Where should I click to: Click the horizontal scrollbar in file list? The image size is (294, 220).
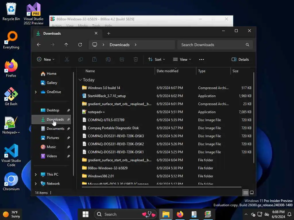[161, 187]
